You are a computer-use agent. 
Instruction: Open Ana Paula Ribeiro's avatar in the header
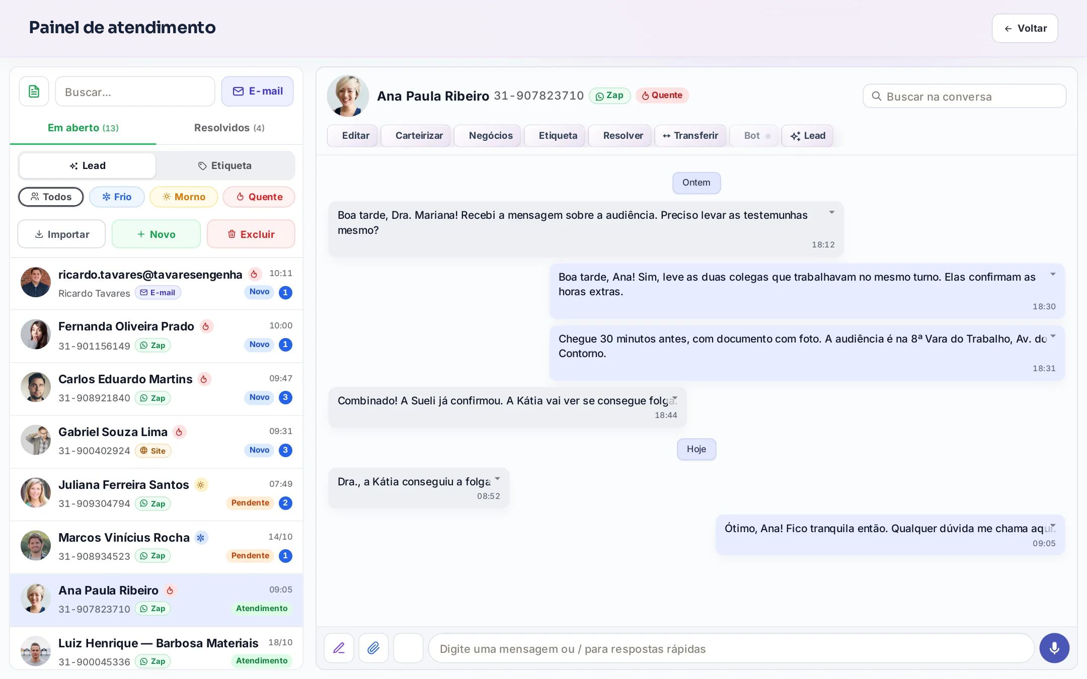click(348, 96)
